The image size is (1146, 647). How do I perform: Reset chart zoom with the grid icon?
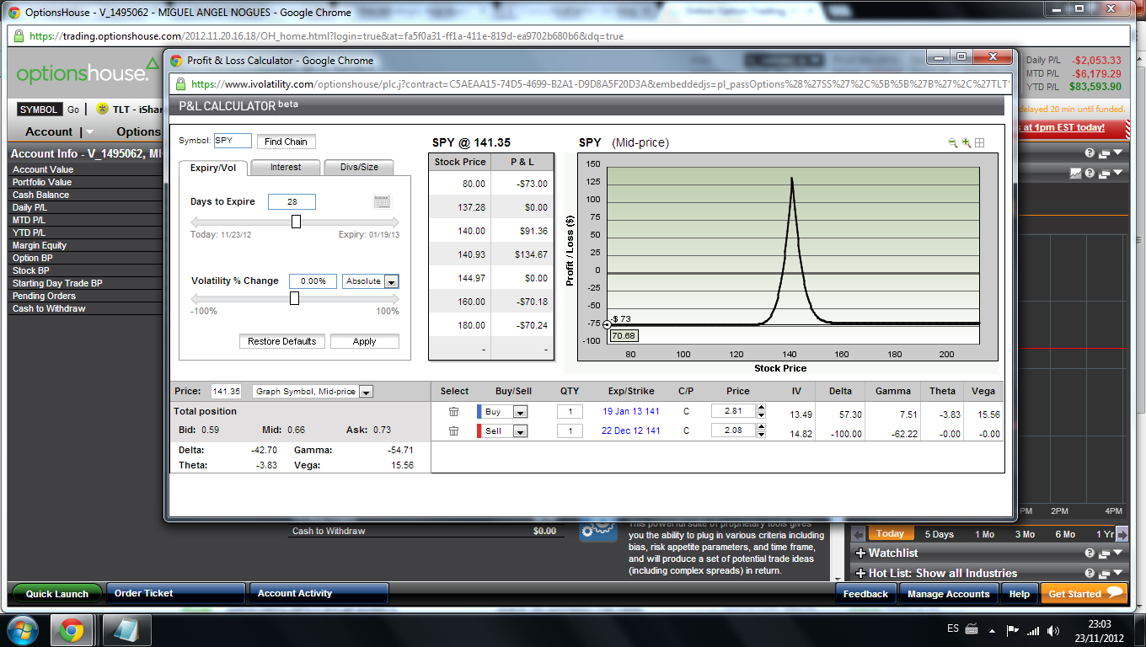tap(980, 143)
